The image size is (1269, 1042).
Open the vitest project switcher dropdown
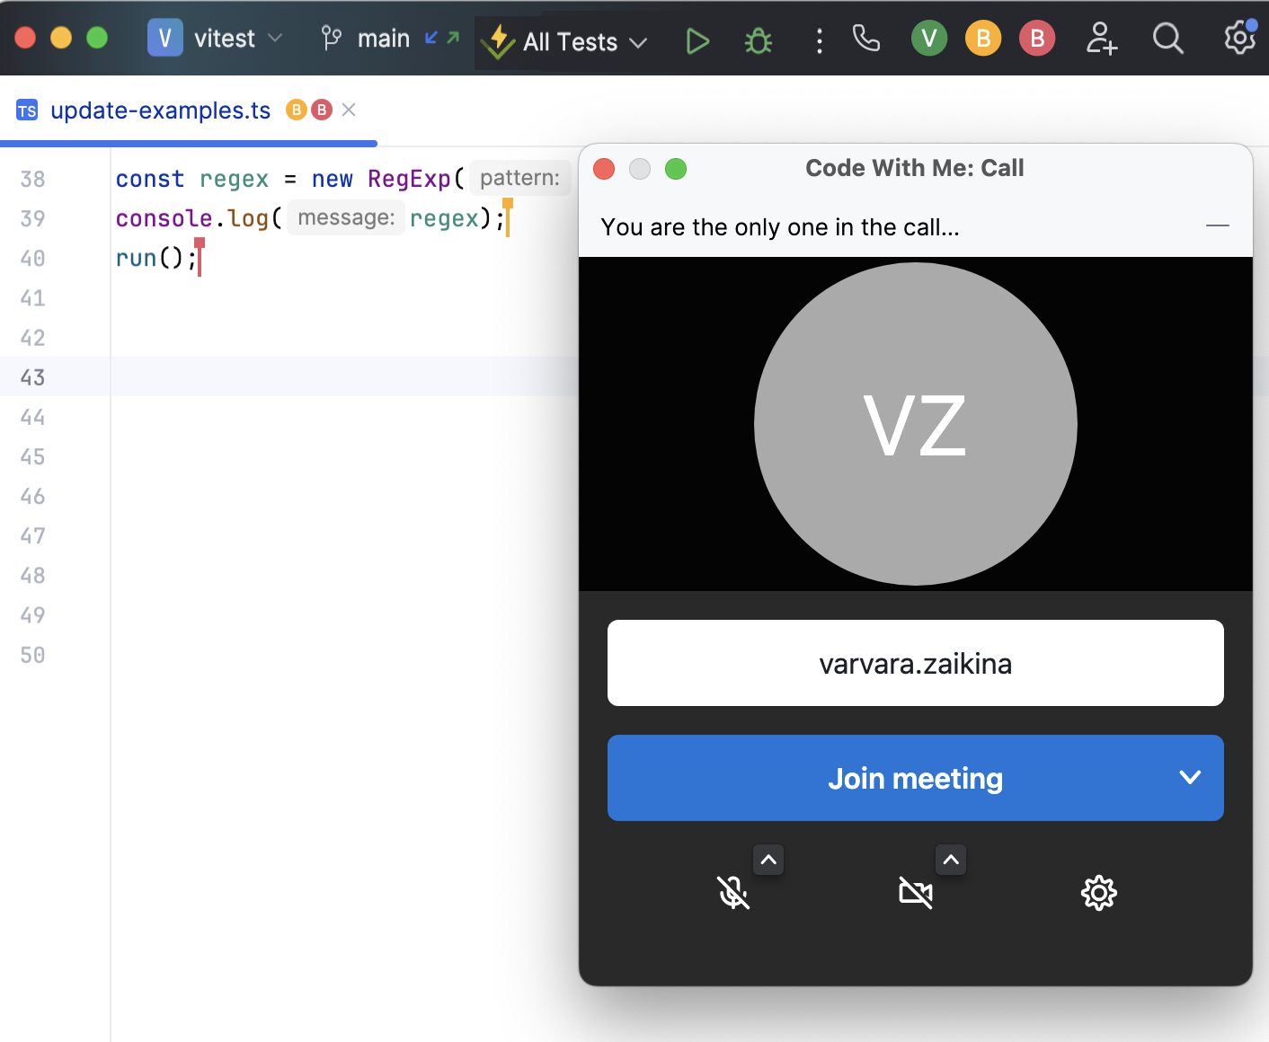[x=276, y=39]
